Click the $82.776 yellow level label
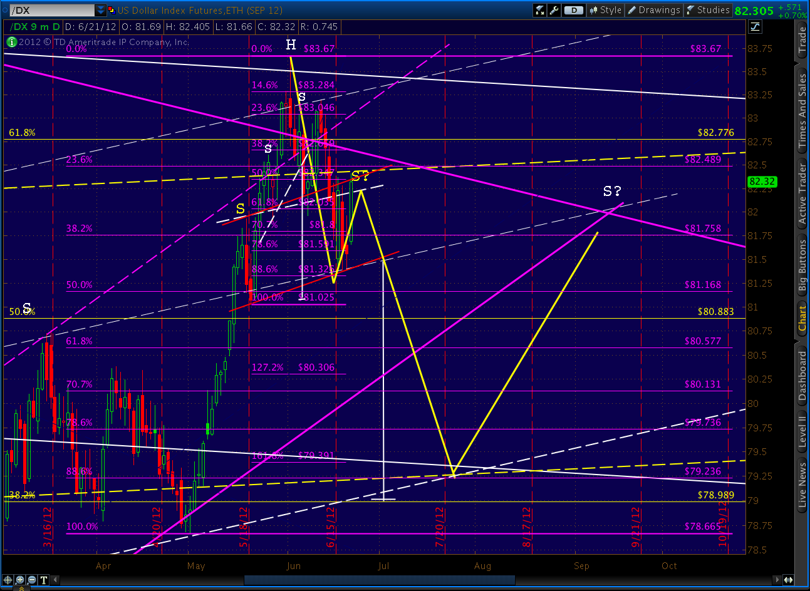 coord(715,133)
